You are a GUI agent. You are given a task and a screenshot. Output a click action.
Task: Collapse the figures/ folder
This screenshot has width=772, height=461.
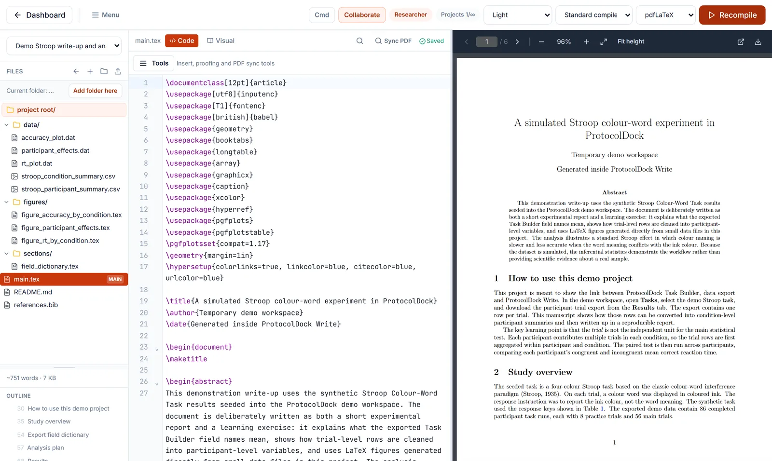(x=6, y=202)
